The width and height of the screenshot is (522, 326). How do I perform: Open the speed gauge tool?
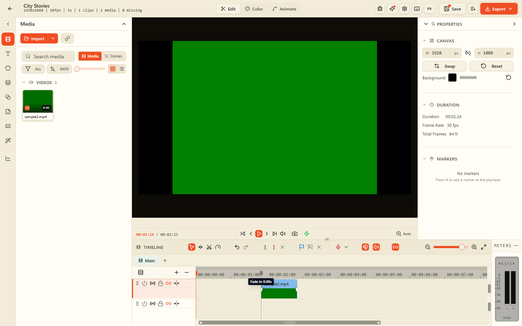click(218, 247)
